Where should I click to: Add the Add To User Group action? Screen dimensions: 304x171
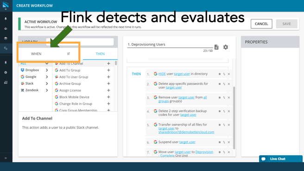click(x=108, y=77)
